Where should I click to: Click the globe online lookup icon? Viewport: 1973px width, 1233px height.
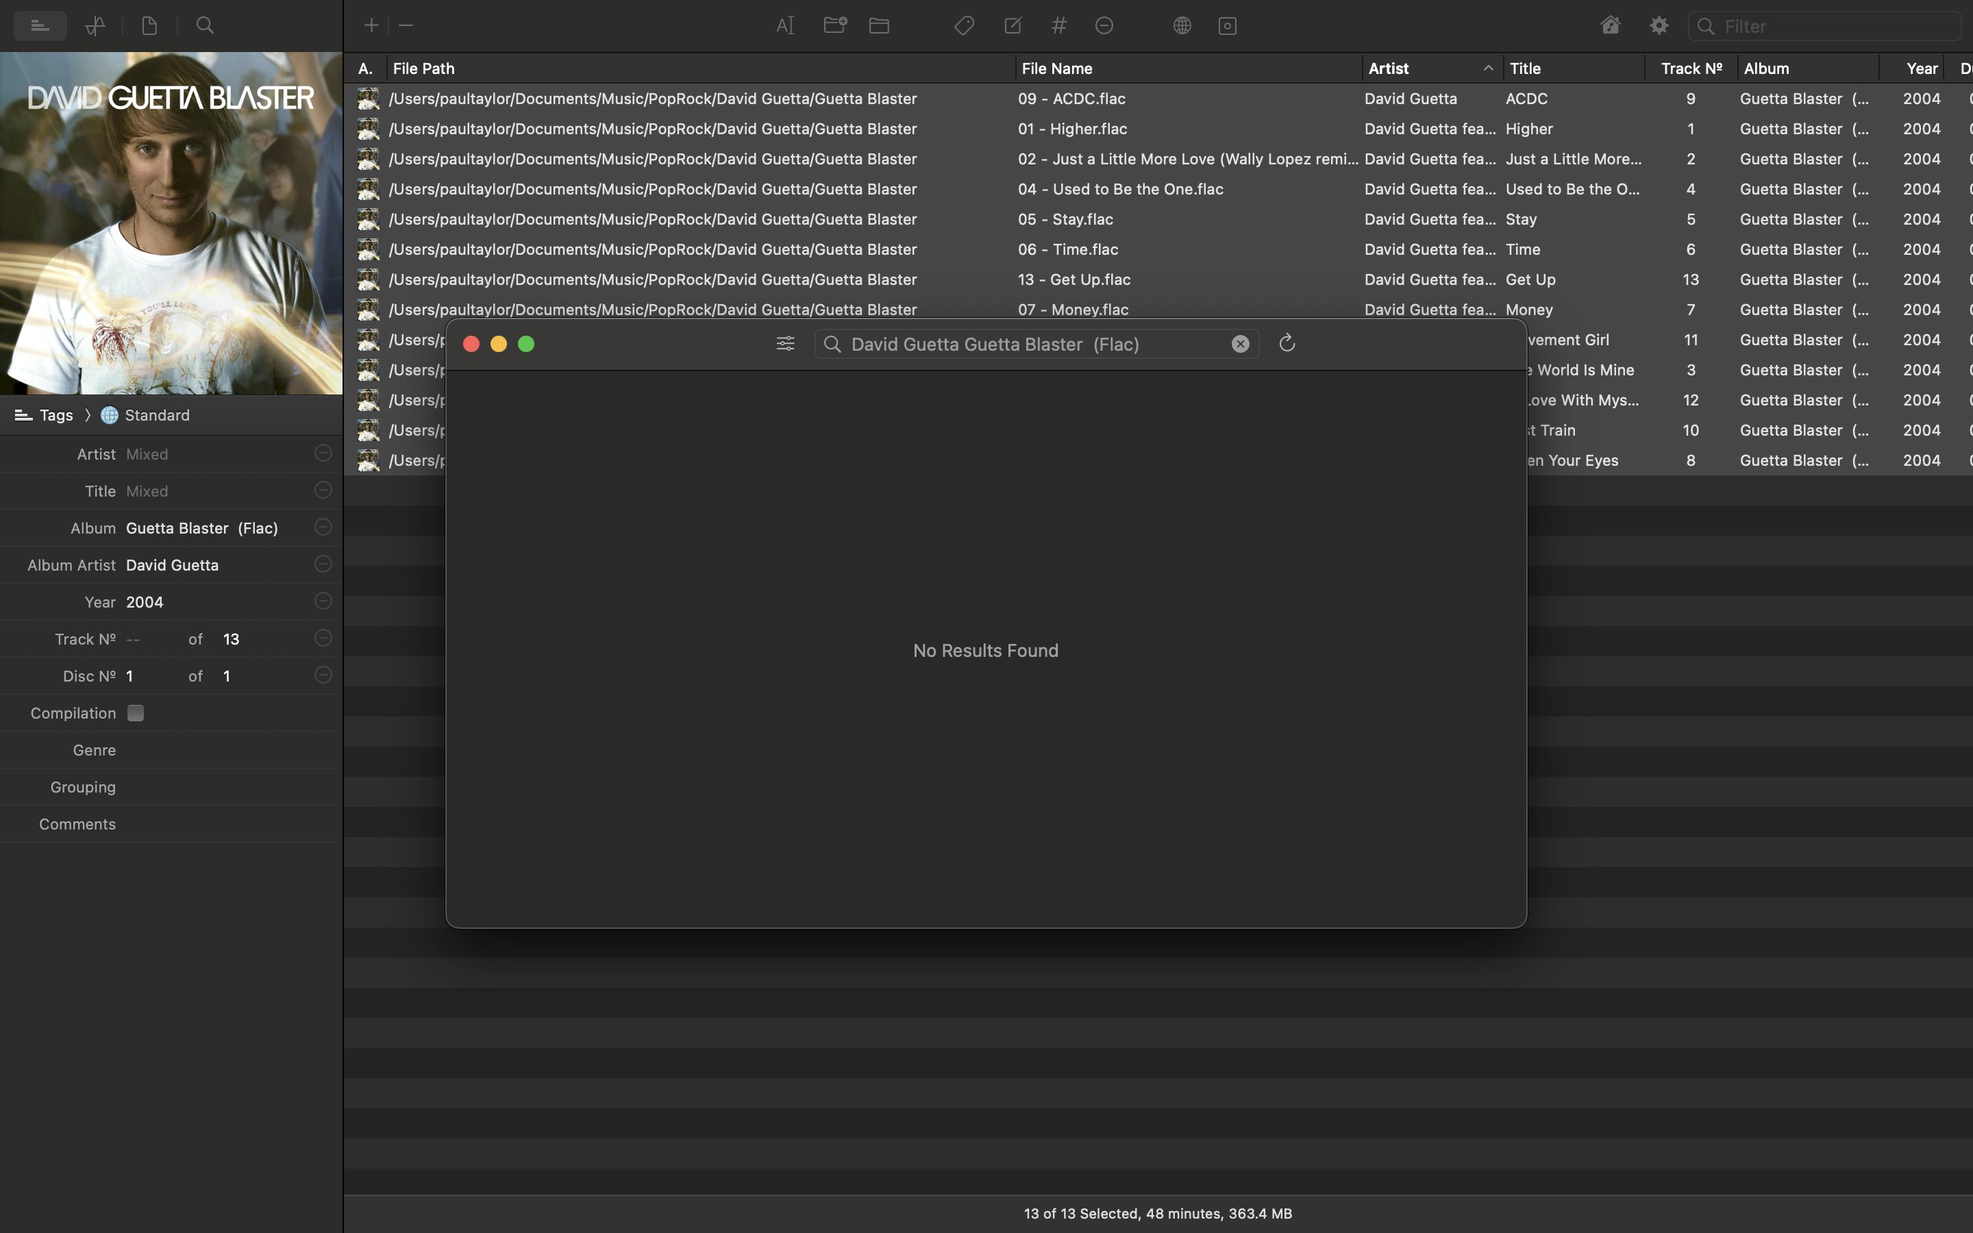[1182, 25]
